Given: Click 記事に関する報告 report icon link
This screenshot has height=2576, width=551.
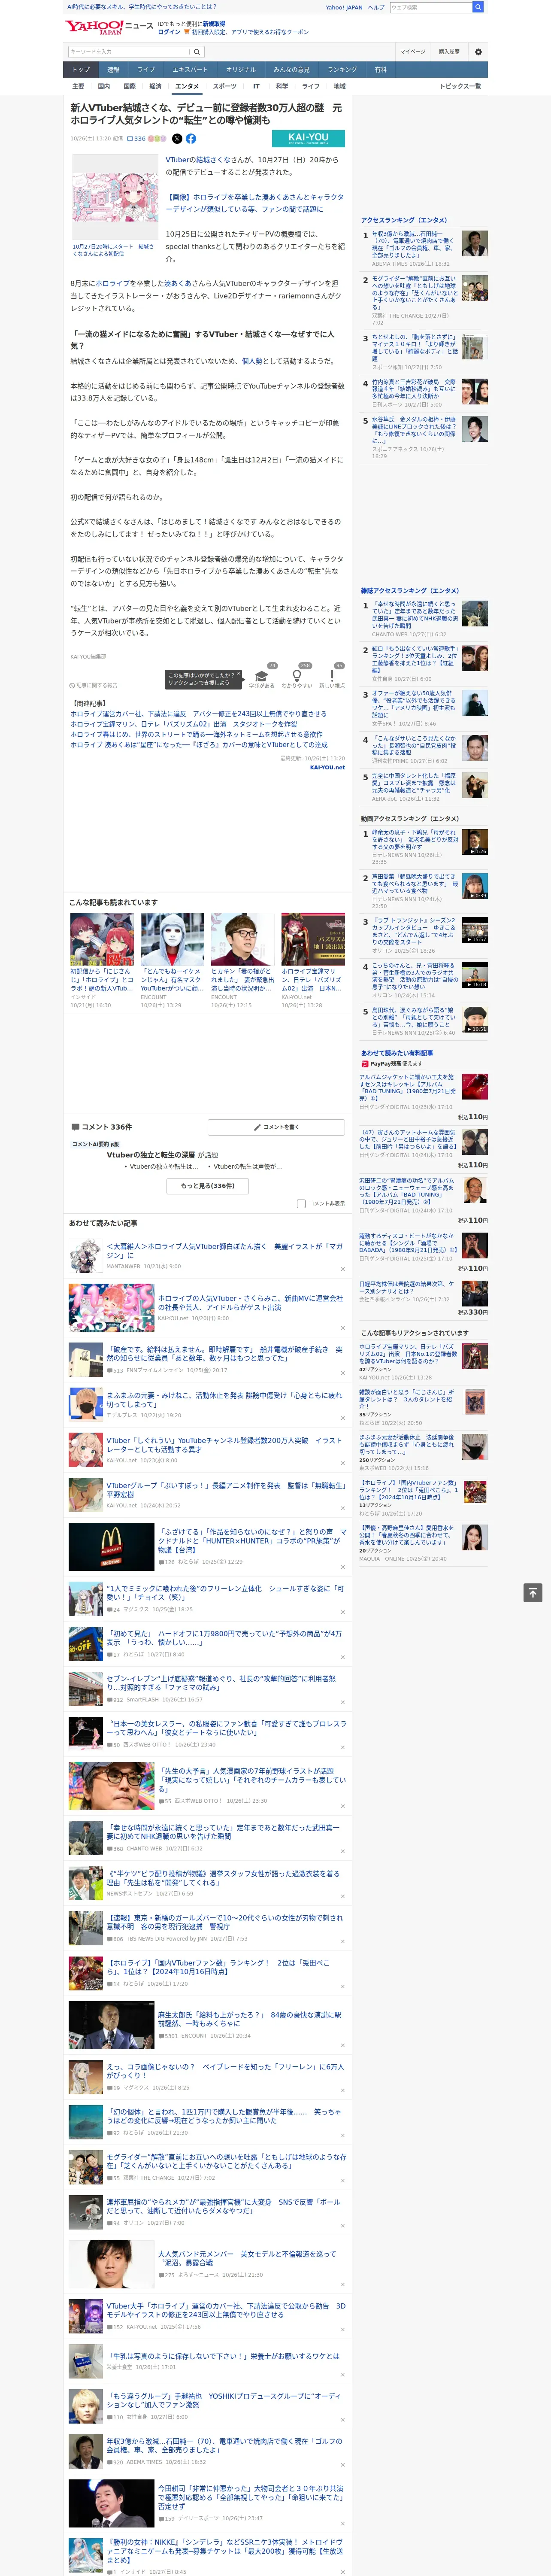Looking at the screenshot, I should point(94,686).
